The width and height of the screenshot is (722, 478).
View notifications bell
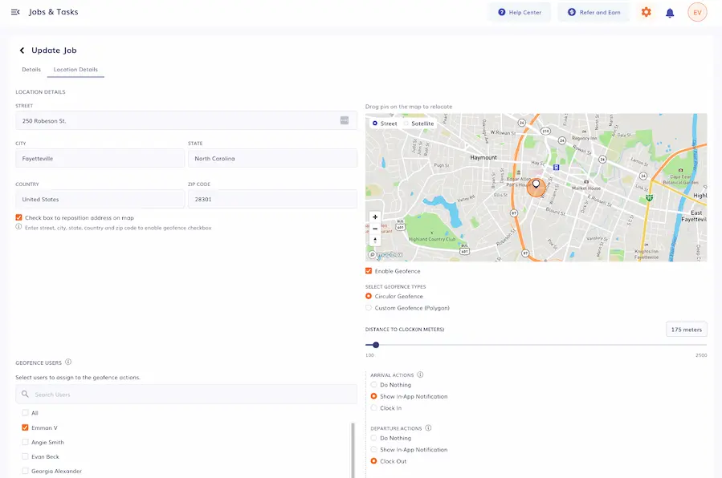click(670, 13)
